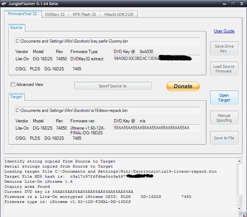Click log line 'Identify string copied from Source'
This screenshot has height=217, width=247.
[x=60, y=161]
